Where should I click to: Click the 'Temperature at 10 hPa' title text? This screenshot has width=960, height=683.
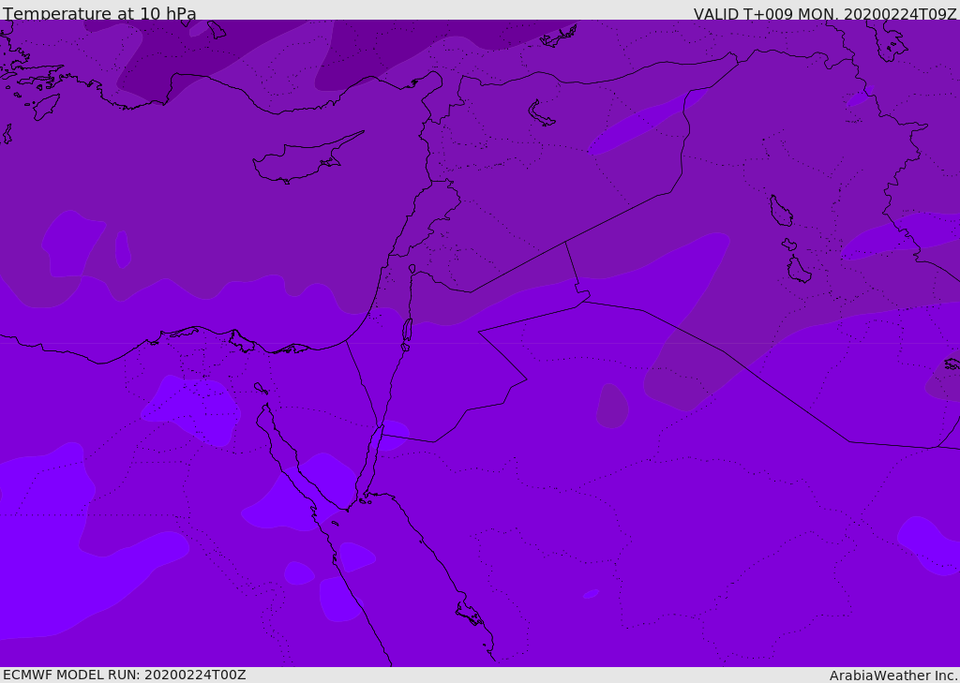(x=99, y=13)
